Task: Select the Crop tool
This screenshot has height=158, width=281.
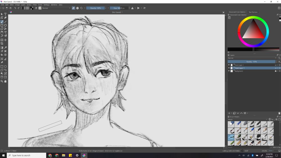Action: (x=2, y=43)
